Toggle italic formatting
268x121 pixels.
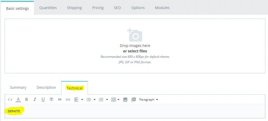[35, 100]
